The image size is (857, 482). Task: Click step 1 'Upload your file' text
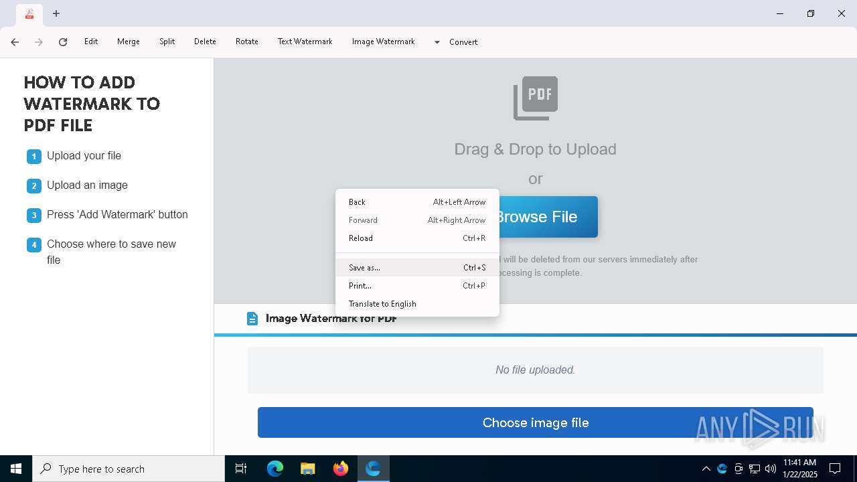tap(84, 156)
